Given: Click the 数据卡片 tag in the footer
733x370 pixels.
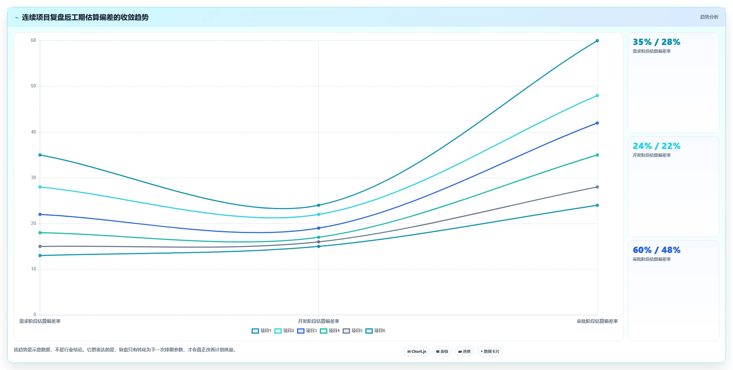Looking at the screenshot, I should click(490, 351).
